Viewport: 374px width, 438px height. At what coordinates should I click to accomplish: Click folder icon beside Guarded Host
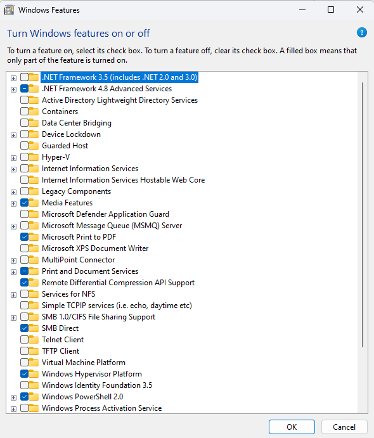(x=34, y=146)
